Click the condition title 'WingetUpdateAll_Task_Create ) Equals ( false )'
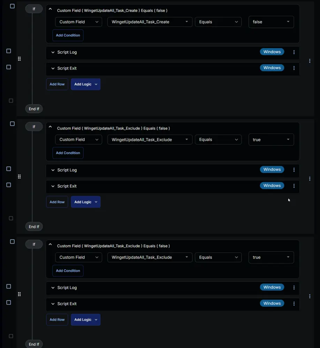 125,10
